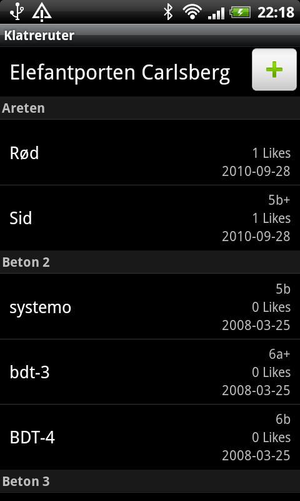Select the Beton 3 section header

pyautogui.click(x=150, y=481)
